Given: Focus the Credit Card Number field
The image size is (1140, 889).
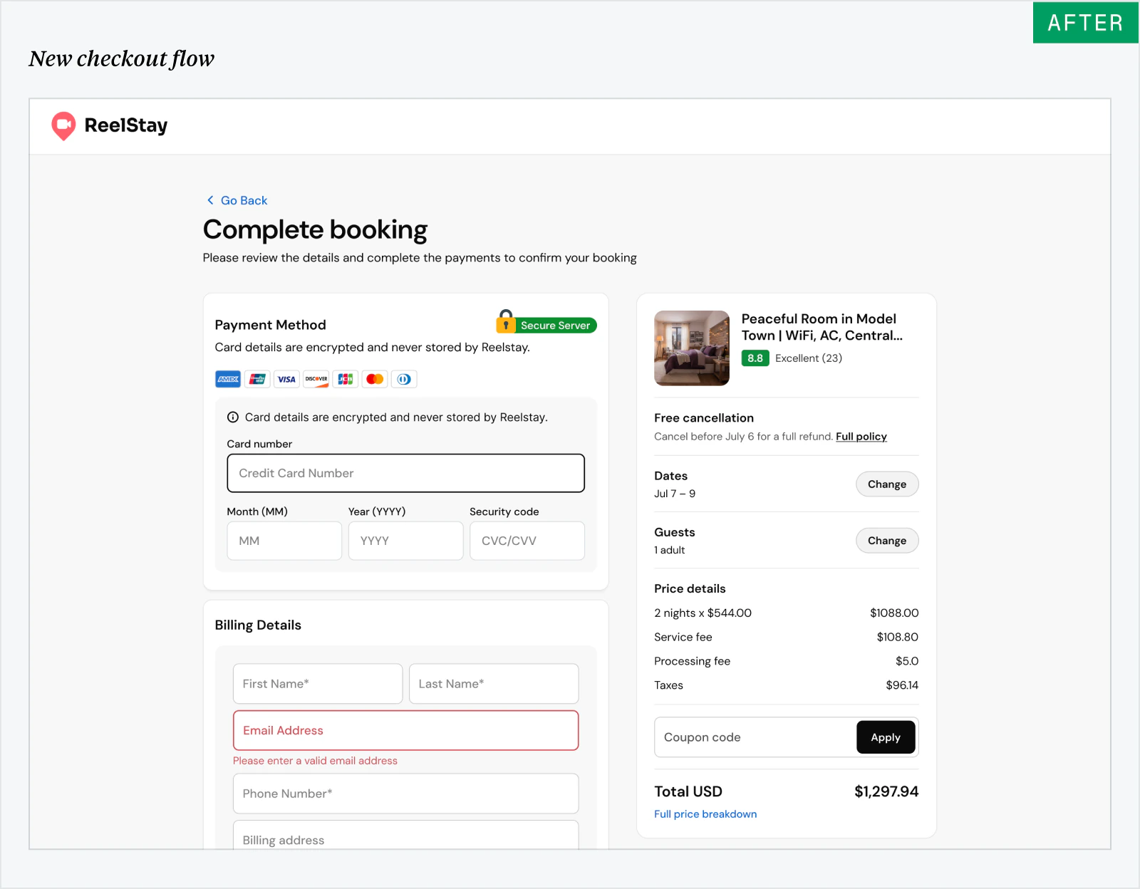Looking at the screenshot, I should pos(406,473).
